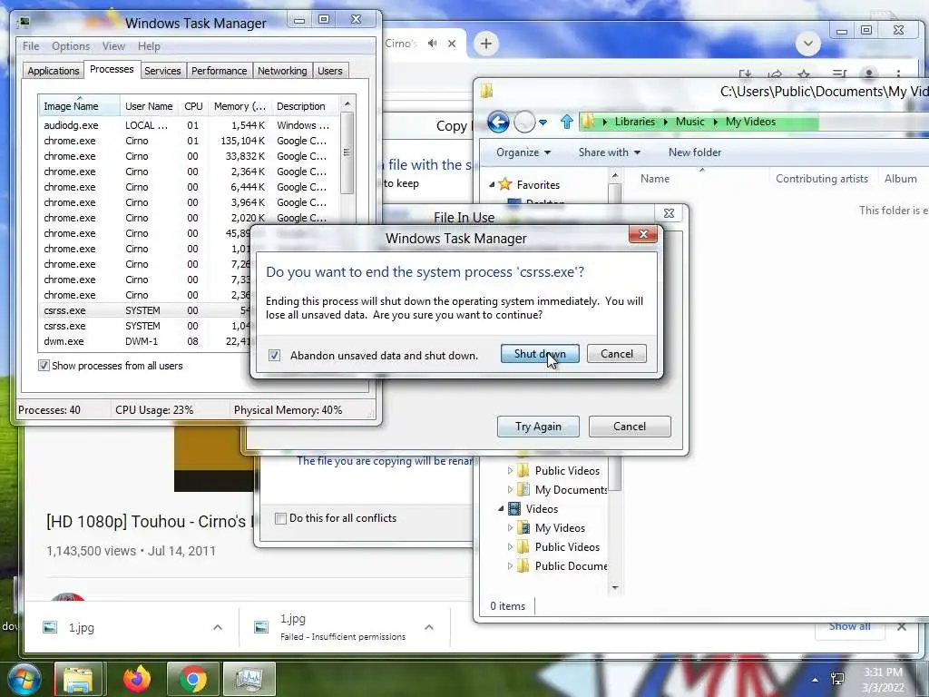Open Task Manager Help menu
The height and width of the screenshot is (697, 929).
click(x=149, y=46)
